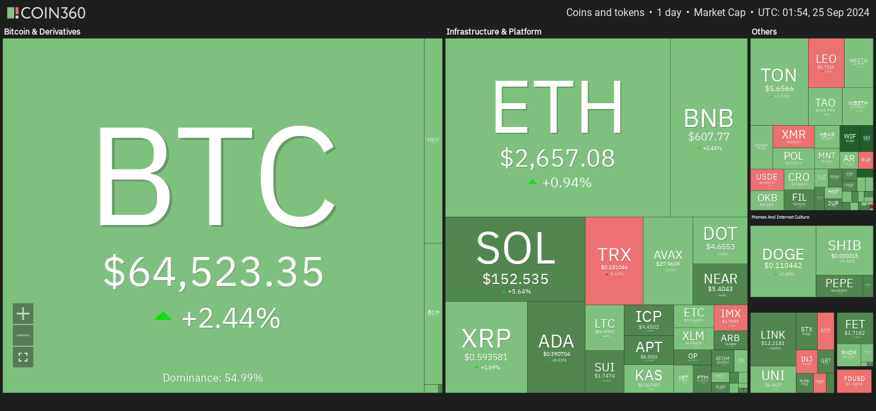Viewport: 876px width, 411px height.
Task: Click the XRP tile
Action: [x=486, y=347]
